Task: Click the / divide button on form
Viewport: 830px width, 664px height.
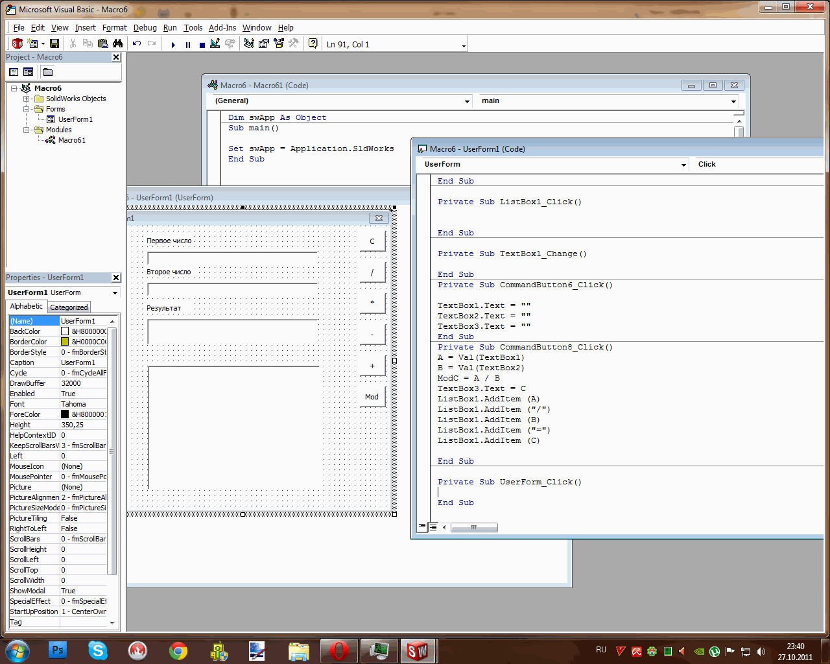Action: pos(372,272)
